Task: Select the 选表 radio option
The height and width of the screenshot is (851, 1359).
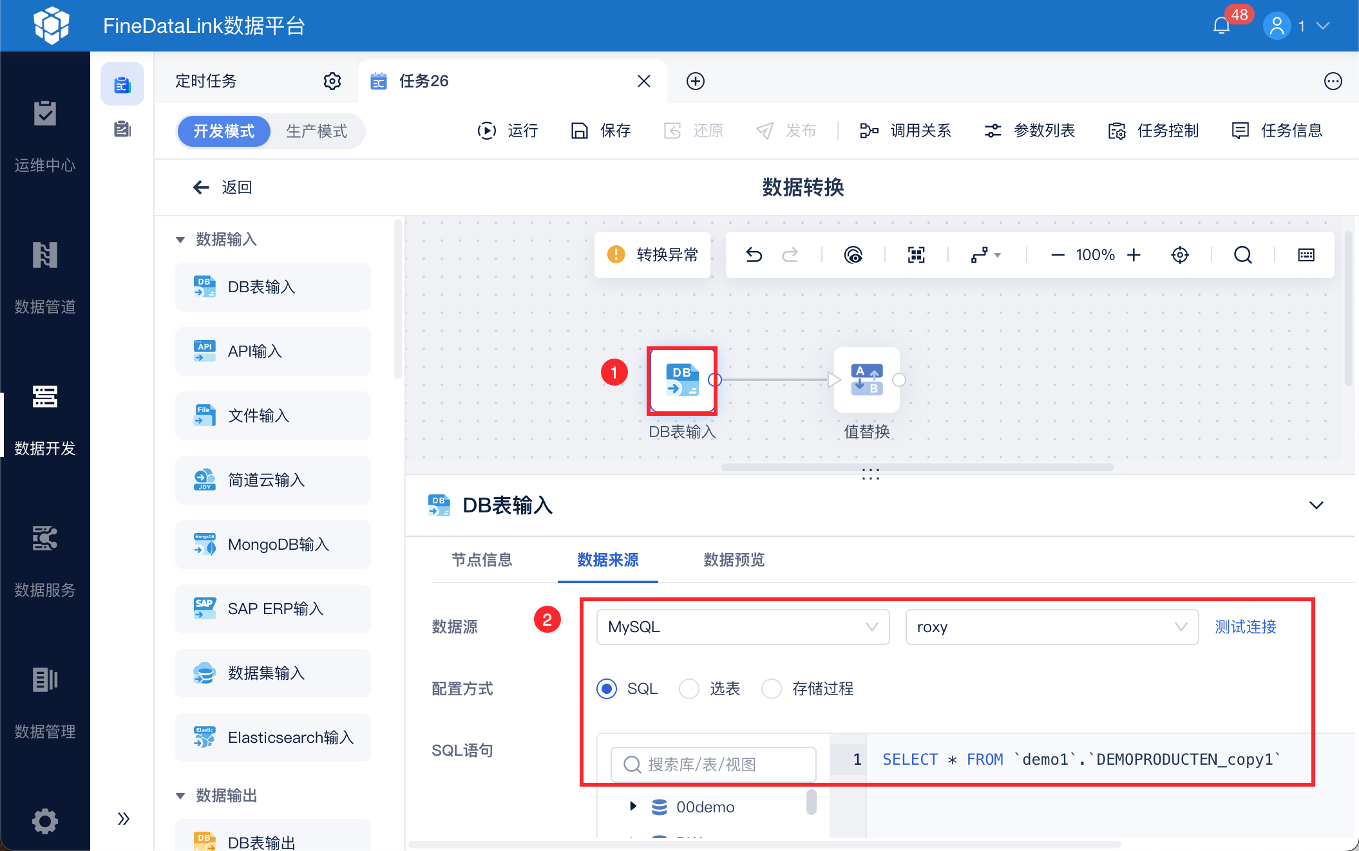Action: tap(689, 689)
